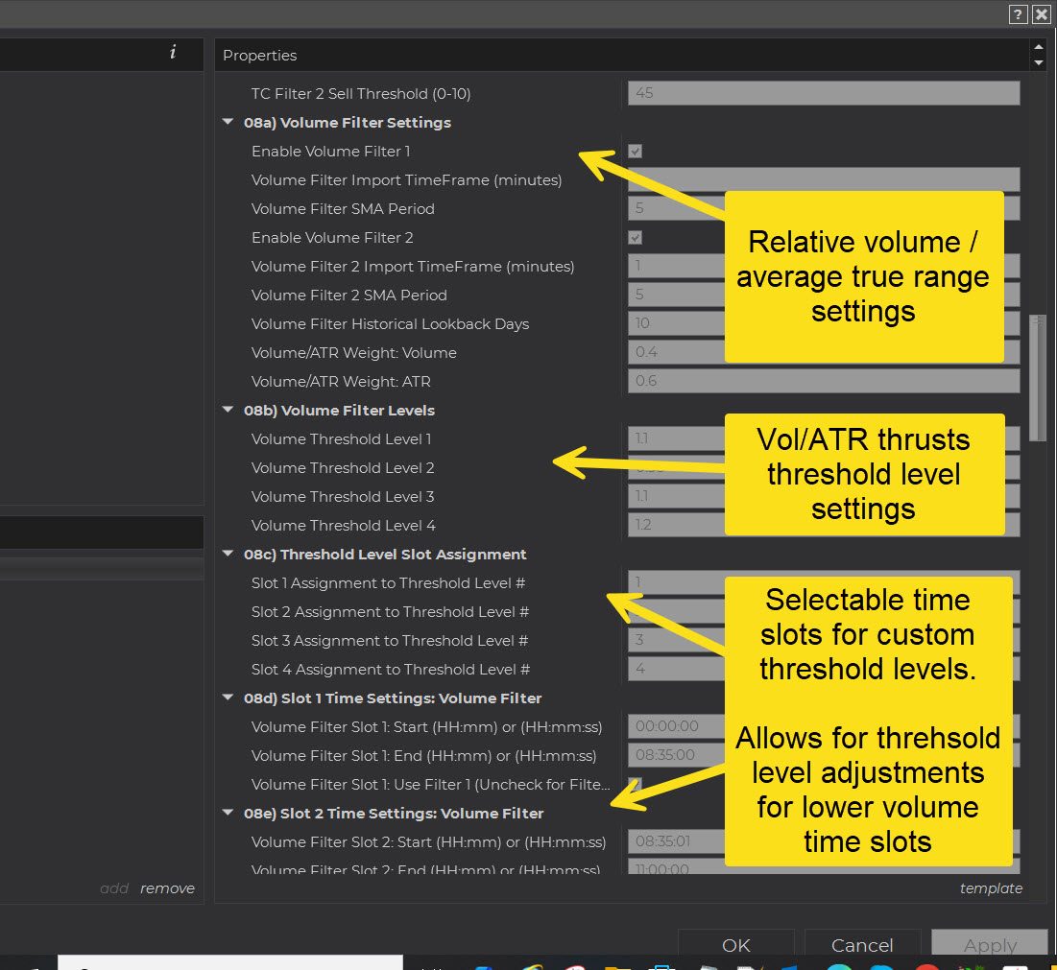Viewport: 1057px width, 970px height.
Task: Click the Properties panel down arrow
Action: point(1037,63)
